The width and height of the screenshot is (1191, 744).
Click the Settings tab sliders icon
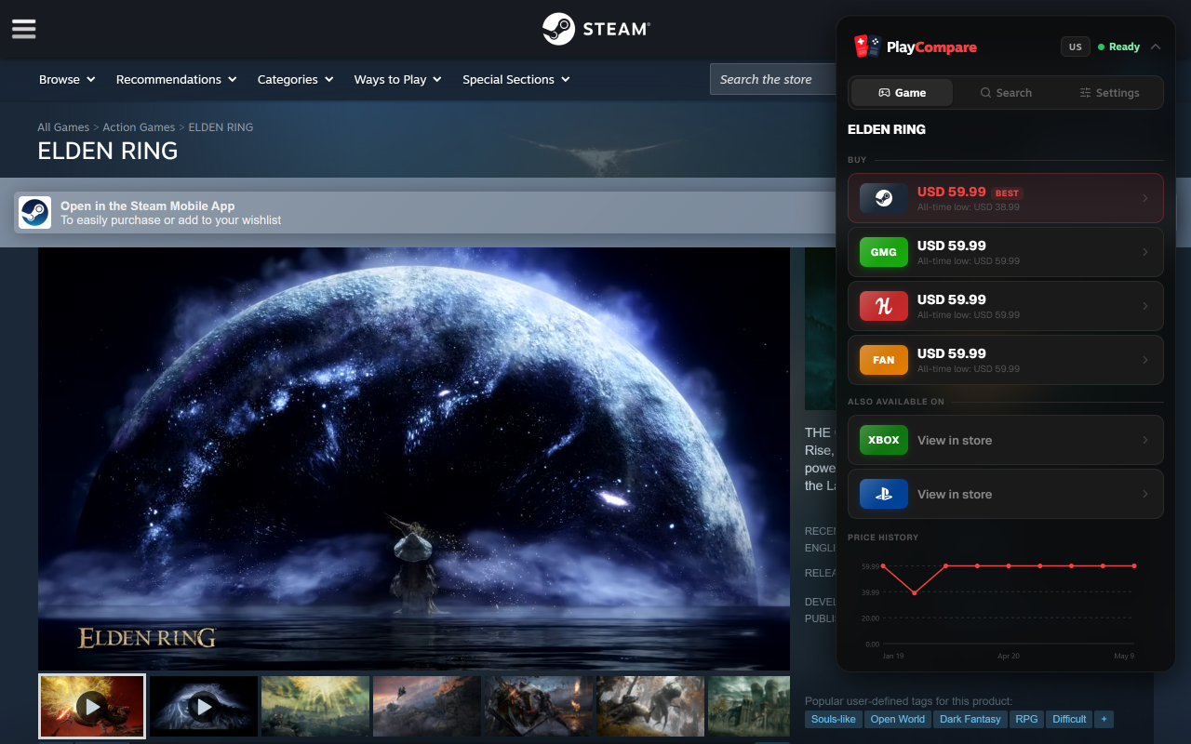[1085, 93]
